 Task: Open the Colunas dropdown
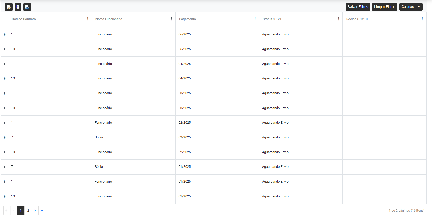point(411,7)
